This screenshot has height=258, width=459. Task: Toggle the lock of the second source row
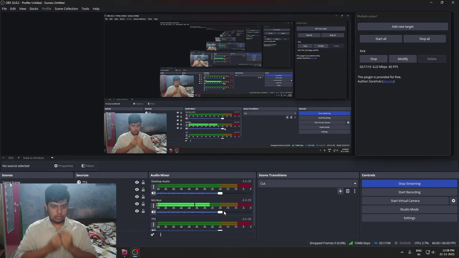click(143, 190)
